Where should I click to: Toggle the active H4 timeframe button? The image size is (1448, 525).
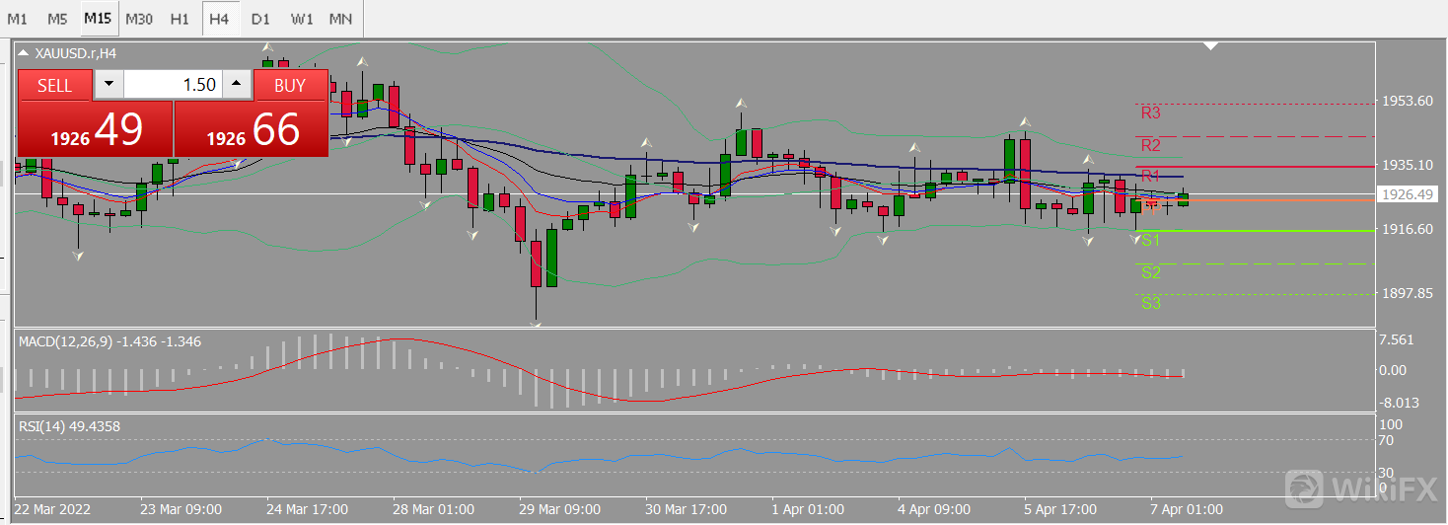[219, 18]
